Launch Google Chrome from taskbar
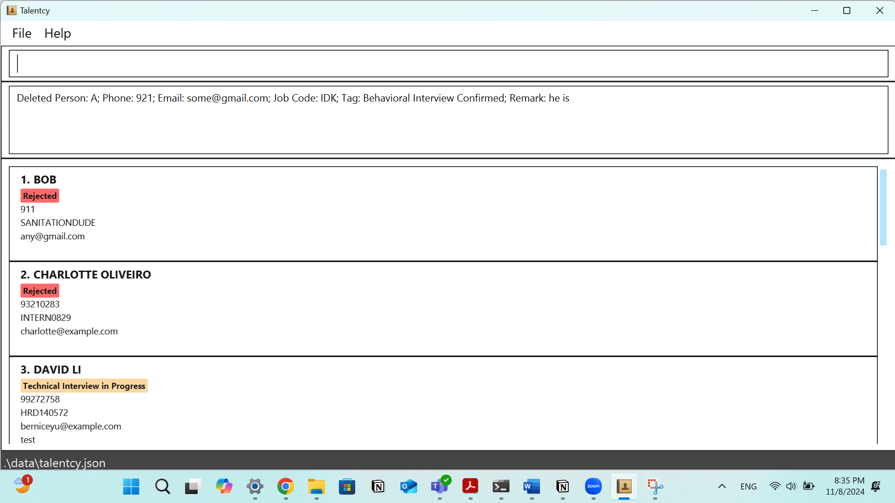 point(285,487)
